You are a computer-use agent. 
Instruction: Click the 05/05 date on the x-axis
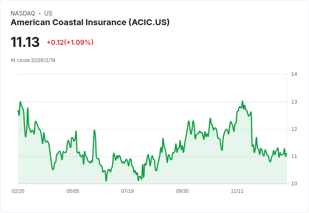73,191
